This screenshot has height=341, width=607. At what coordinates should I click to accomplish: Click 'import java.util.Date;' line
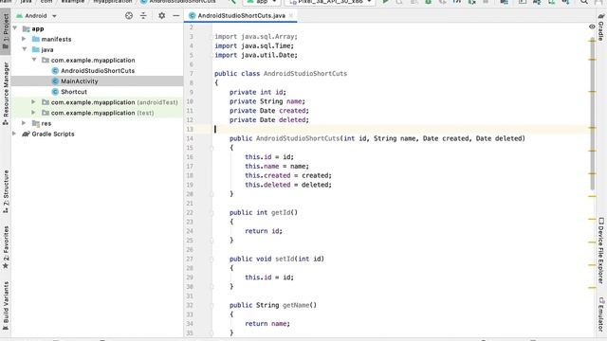[256, 55]
